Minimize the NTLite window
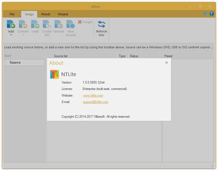218x171 pixels. coord(190,6)
